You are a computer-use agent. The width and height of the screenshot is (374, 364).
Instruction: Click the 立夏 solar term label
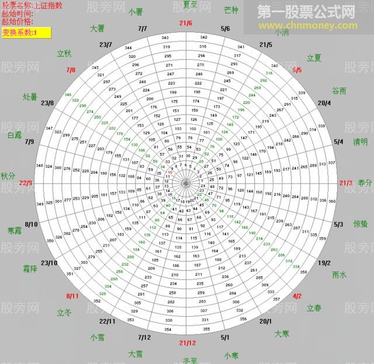tap(314, 58)
